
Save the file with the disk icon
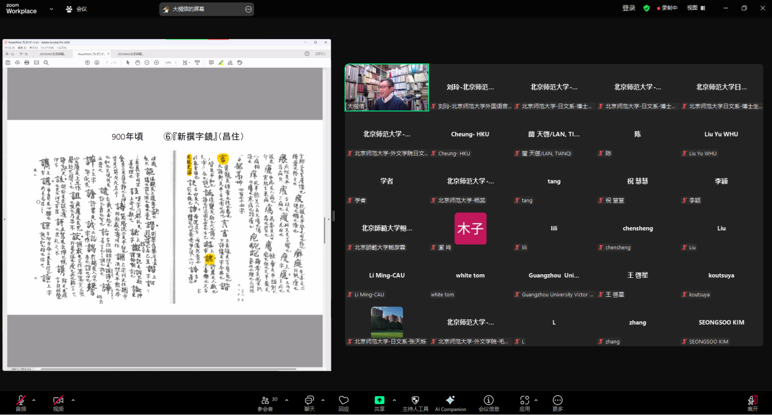pyautogui.click(x=8, y=63)
